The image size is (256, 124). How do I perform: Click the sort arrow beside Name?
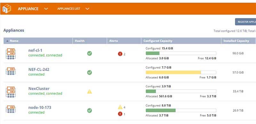click(7, 41)
